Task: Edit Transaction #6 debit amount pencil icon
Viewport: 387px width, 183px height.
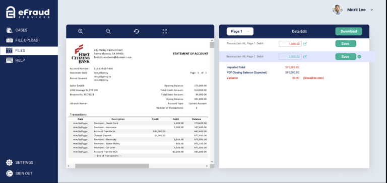Action: 305,44
